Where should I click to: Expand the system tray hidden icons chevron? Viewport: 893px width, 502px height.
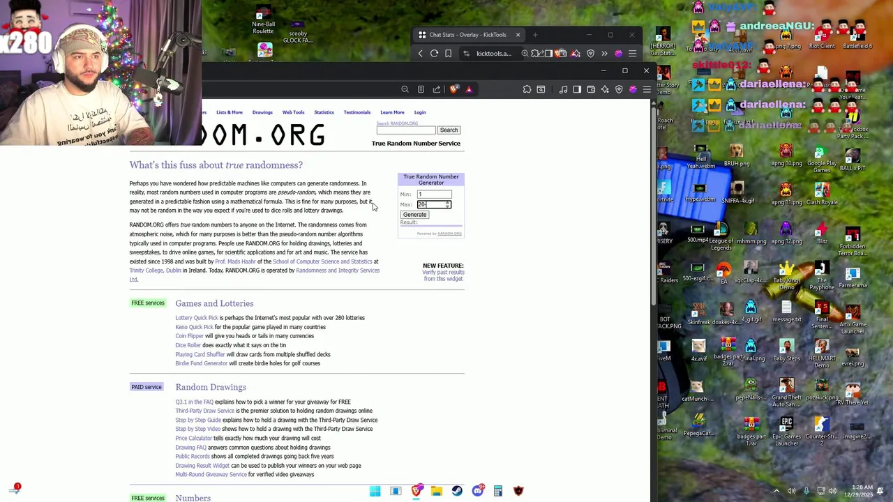(x=776, y=491)
